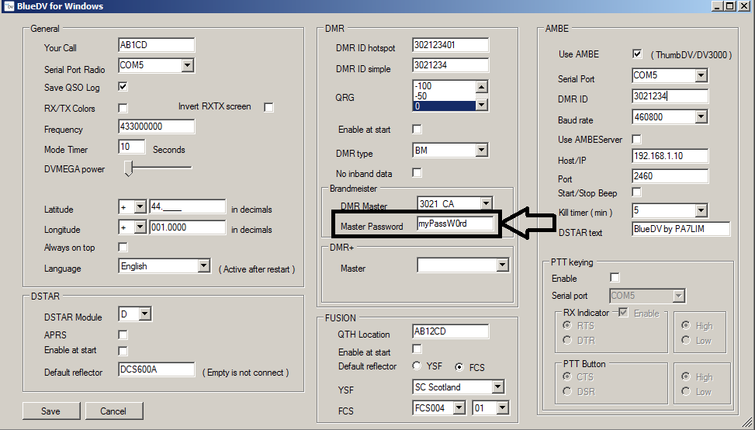755x430 pixels.
Task: Expand the Language dropdown list
Action: click(203, 266)
